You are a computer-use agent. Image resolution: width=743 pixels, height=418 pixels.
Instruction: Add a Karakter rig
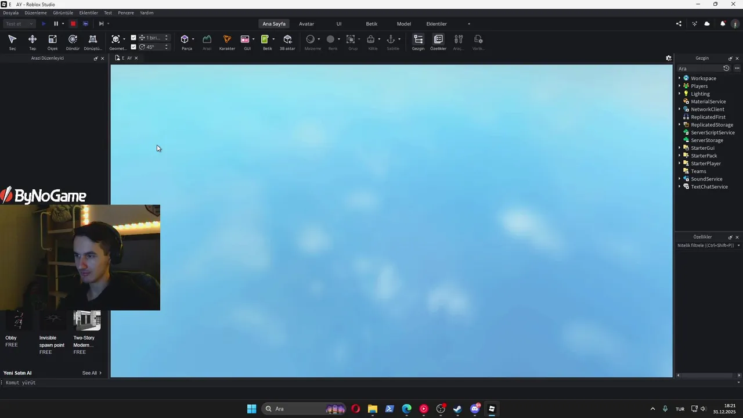pyautogui.click(x=227, y=42)
